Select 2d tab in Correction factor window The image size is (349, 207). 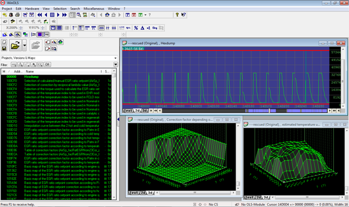point(143,193)
